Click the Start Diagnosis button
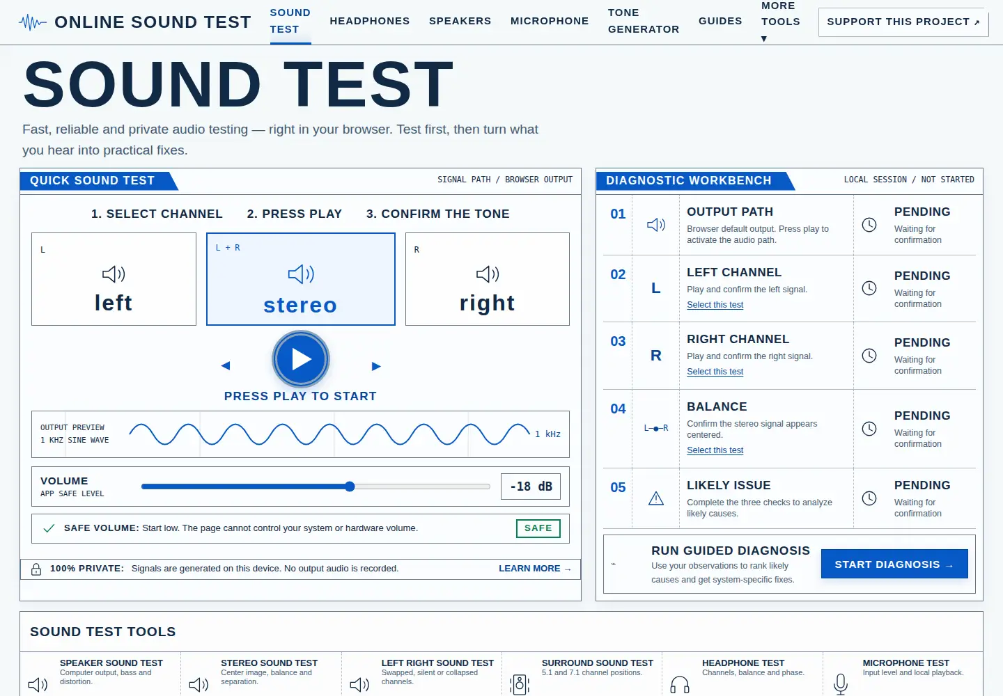1003x696 pixels. 894,564
